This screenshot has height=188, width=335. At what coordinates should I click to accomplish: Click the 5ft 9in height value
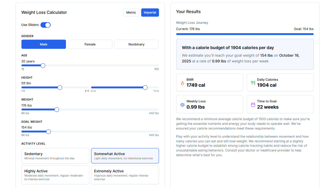coord(26,83)
